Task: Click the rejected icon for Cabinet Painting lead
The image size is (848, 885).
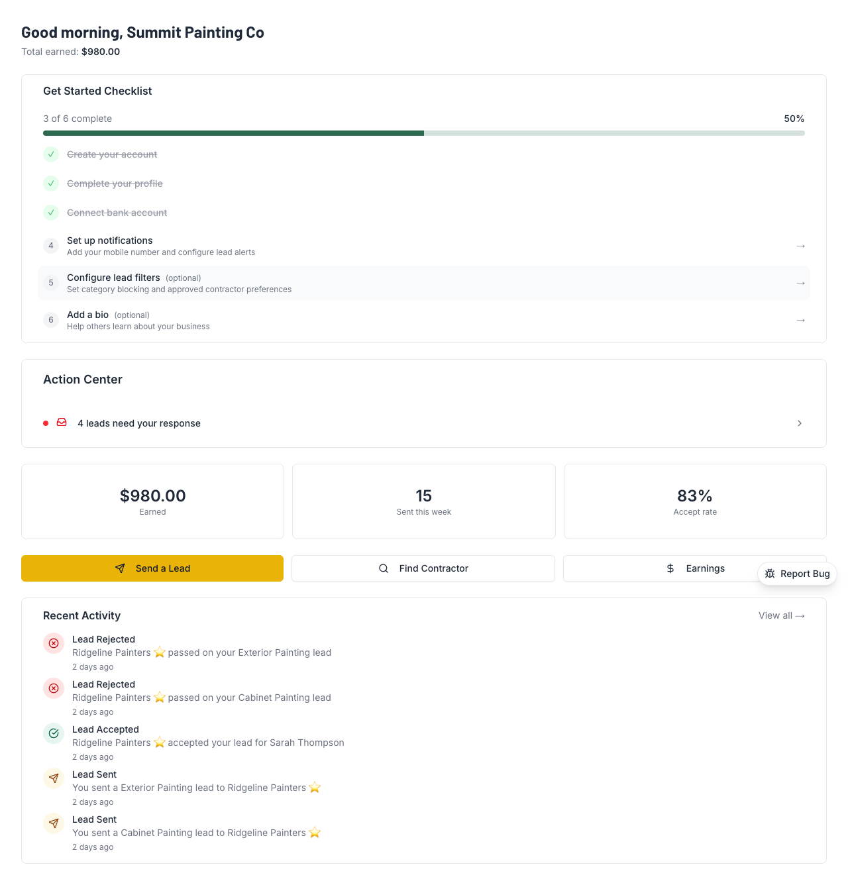Action: pyautogui.click(x=54, y=688)
